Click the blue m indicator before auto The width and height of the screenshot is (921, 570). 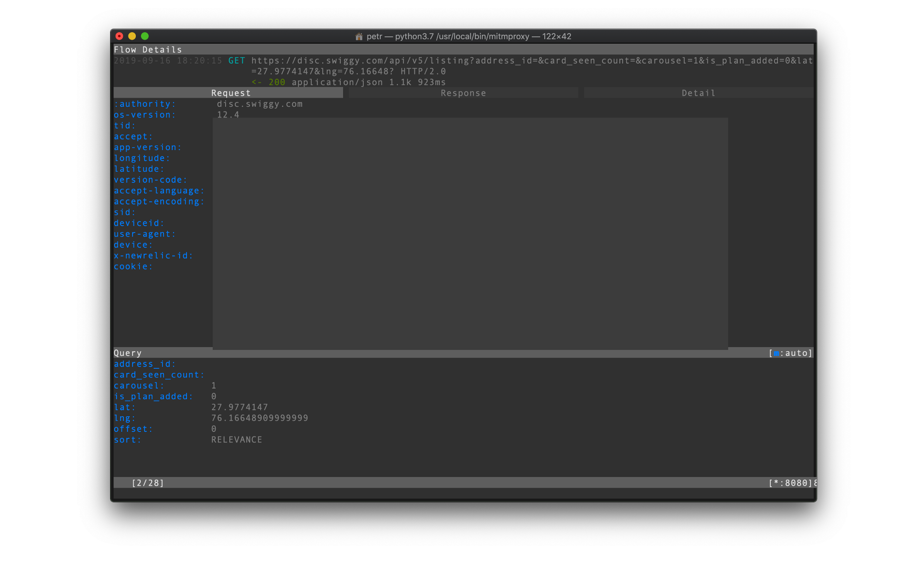pyautogui.click(x=776, y=353)
